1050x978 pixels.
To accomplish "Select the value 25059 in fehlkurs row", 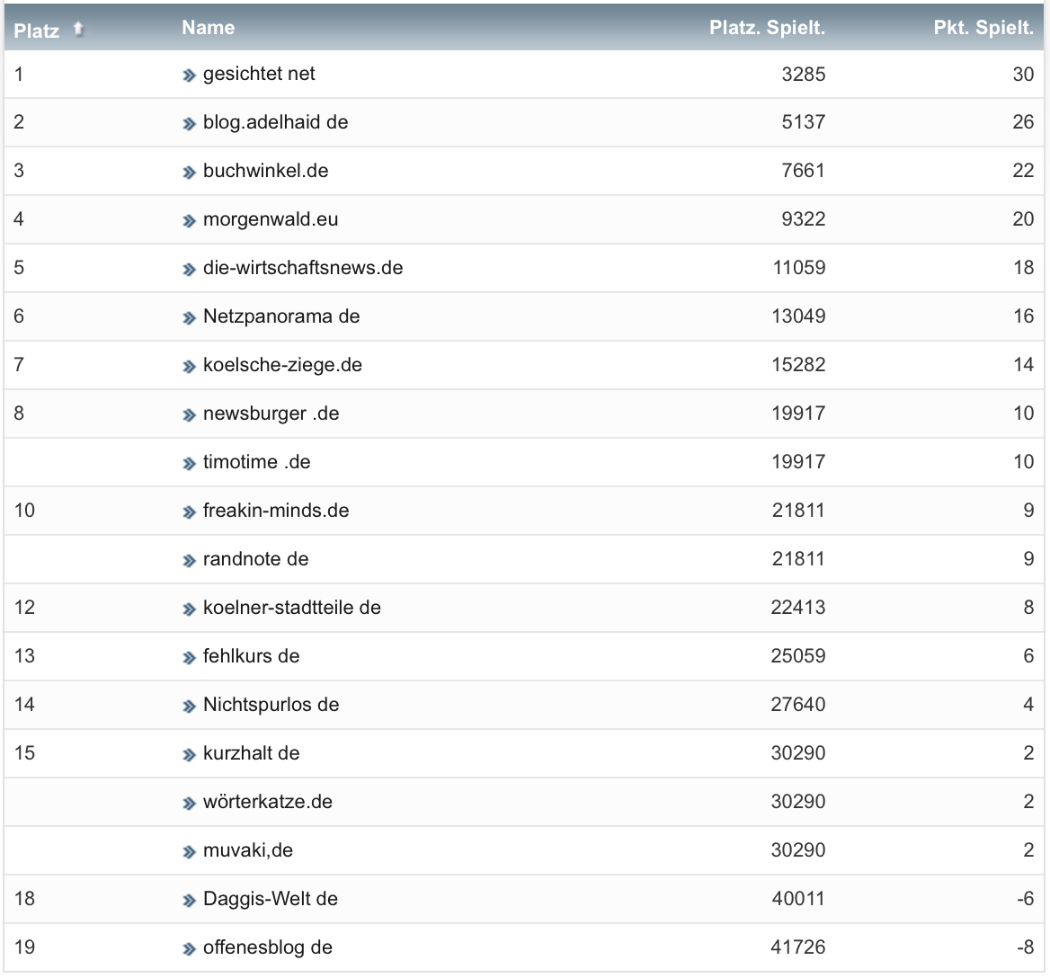I will (x=798, y=656).
